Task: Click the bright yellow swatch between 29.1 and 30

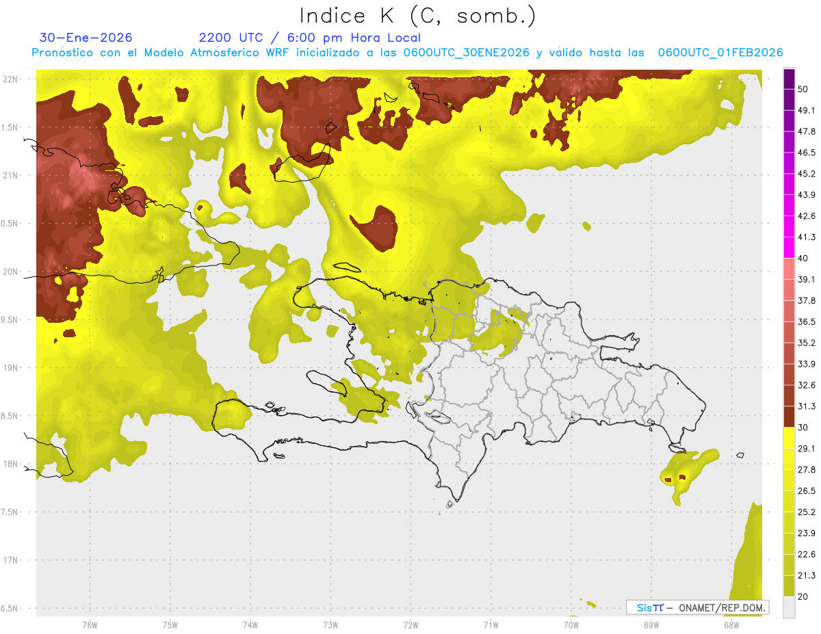Action: pos(789,438)
